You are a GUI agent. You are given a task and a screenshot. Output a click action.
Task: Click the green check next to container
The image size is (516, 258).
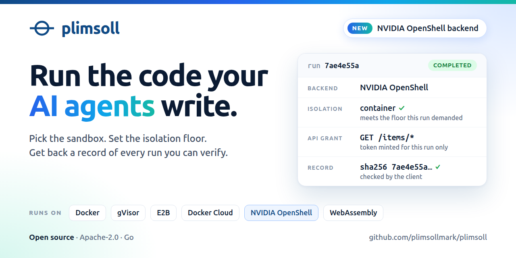402,108
